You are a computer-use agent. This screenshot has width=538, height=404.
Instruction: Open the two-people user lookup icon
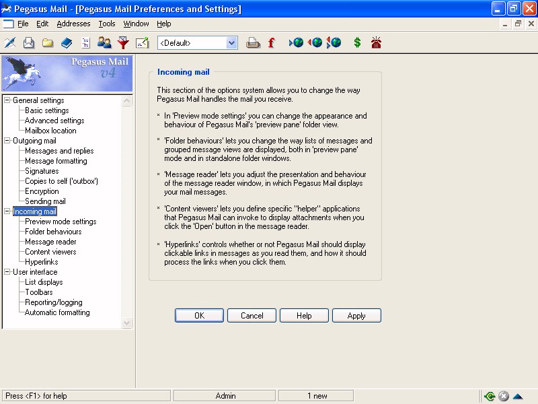point(104,43)
